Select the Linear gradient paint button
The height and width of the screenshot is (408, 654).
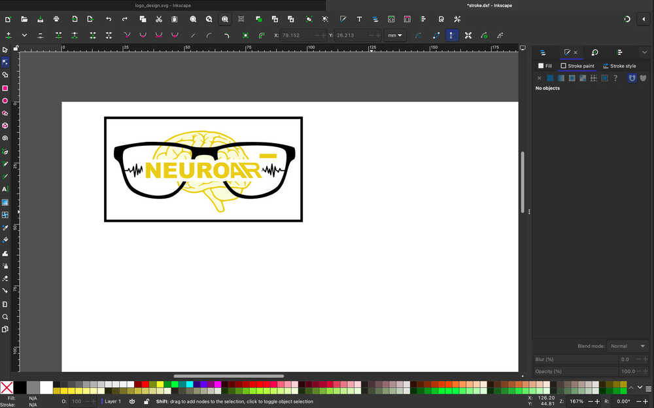pos(561,78)
